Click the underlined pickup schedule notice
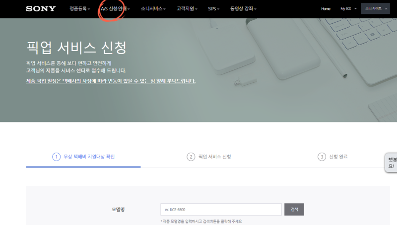 tap(111, 81)
